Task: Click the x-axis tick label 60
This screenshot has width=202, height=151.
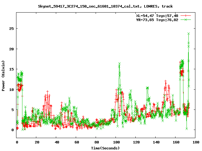Action: point(77,142)
